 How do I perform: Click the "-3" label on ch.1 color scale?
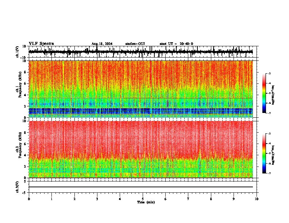tap(269, 73)
